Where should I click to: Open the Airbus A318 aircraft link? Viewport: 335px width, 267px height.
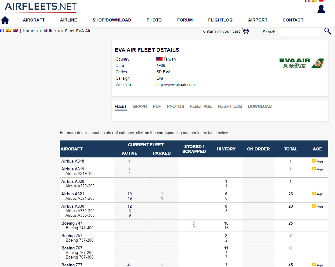pyautogui.click(x=73, y=161)
